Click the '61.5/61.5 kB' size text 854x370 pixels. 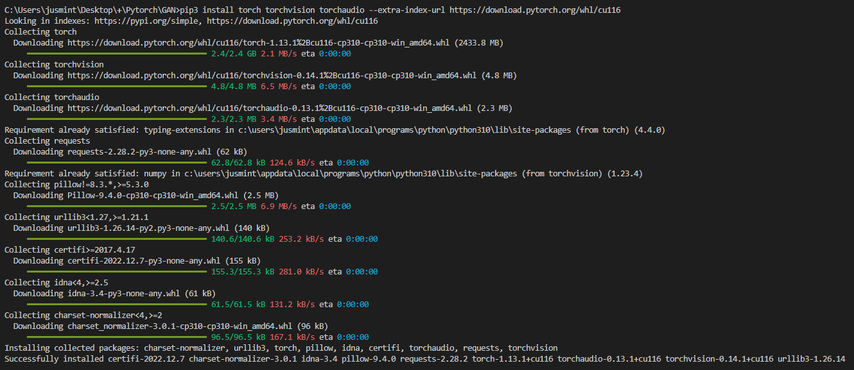click(x=238, y=305)
